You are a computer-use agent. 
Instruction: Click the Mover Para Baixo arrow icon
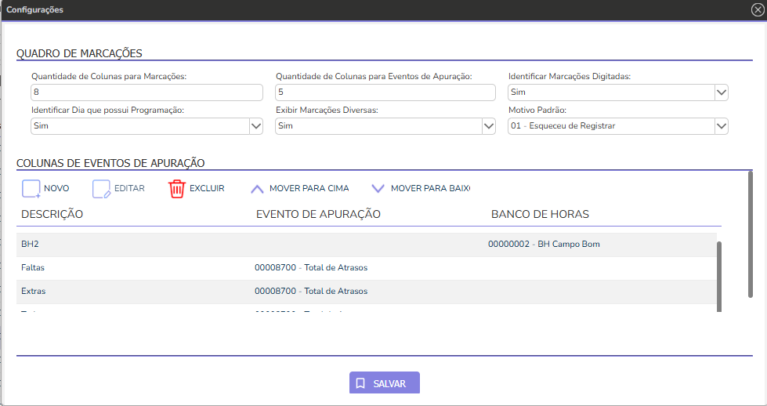(378, 189)
